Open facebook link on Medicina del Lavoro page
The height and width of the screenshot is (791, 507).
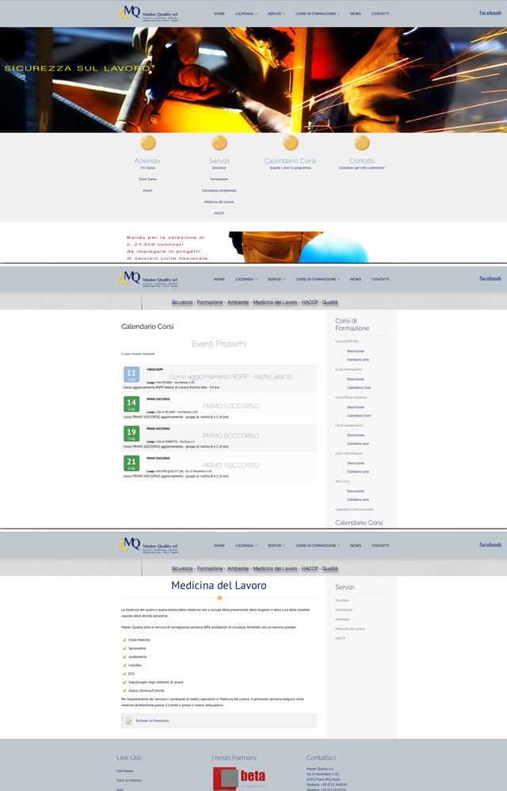[490, 545]
